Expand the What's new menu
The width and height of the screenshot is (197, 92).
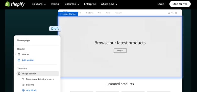point(109,4)
